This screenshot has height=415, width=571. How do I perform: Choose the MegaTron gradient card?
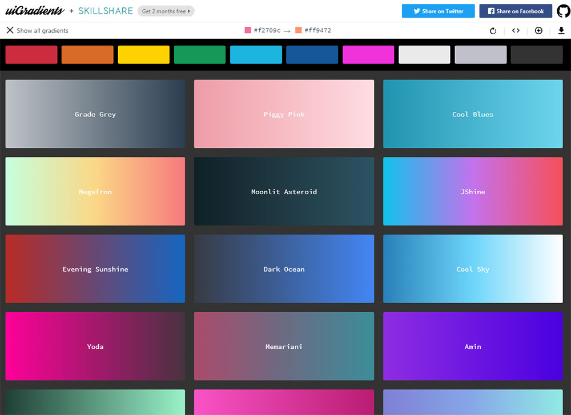coord(95,191)
